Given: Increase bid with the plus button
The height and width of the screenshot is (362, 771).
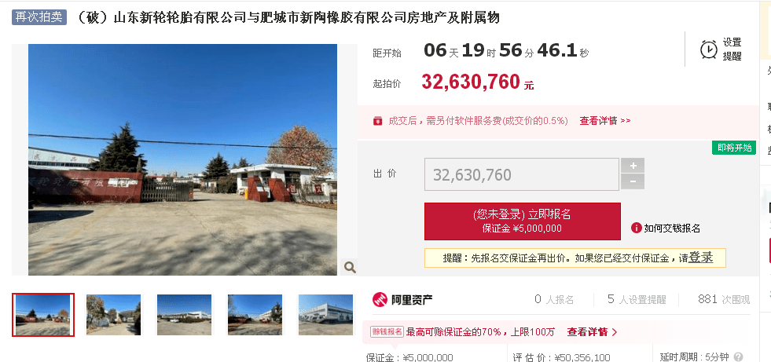Looking at the screenshot, I should coord(633,166).
